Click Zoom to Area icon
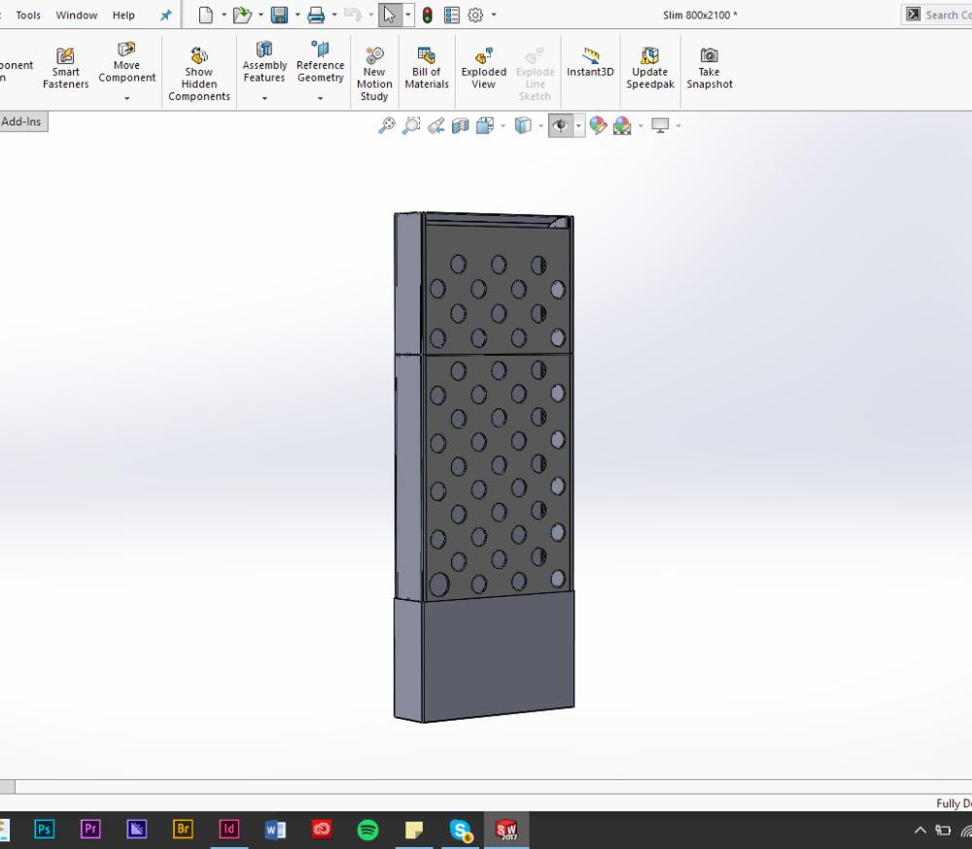The width and height of the screenshot is (972, 849). (411, 125)
